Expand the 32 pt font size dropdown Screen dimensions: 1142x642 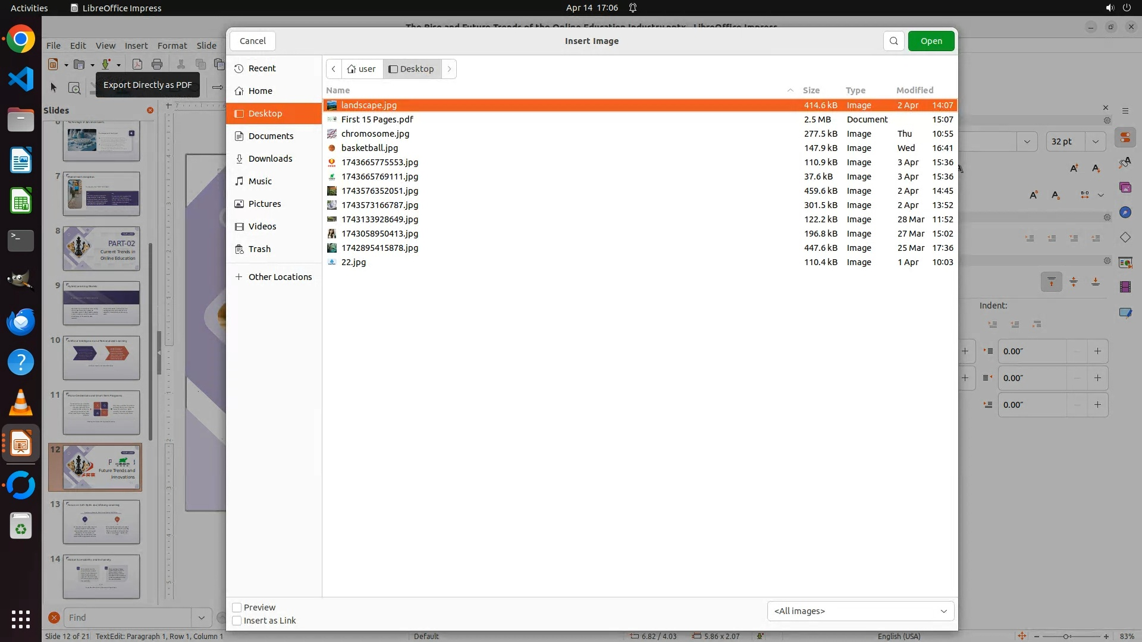click(x=1095, y=141)
